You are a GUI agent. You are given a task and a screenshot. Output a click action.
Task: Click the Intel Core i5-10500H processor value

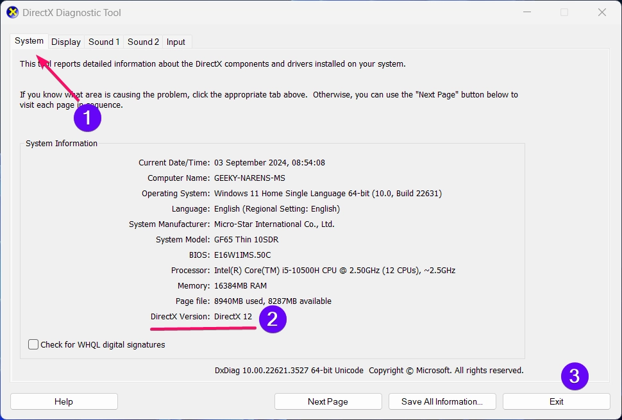tap(335, 271)
